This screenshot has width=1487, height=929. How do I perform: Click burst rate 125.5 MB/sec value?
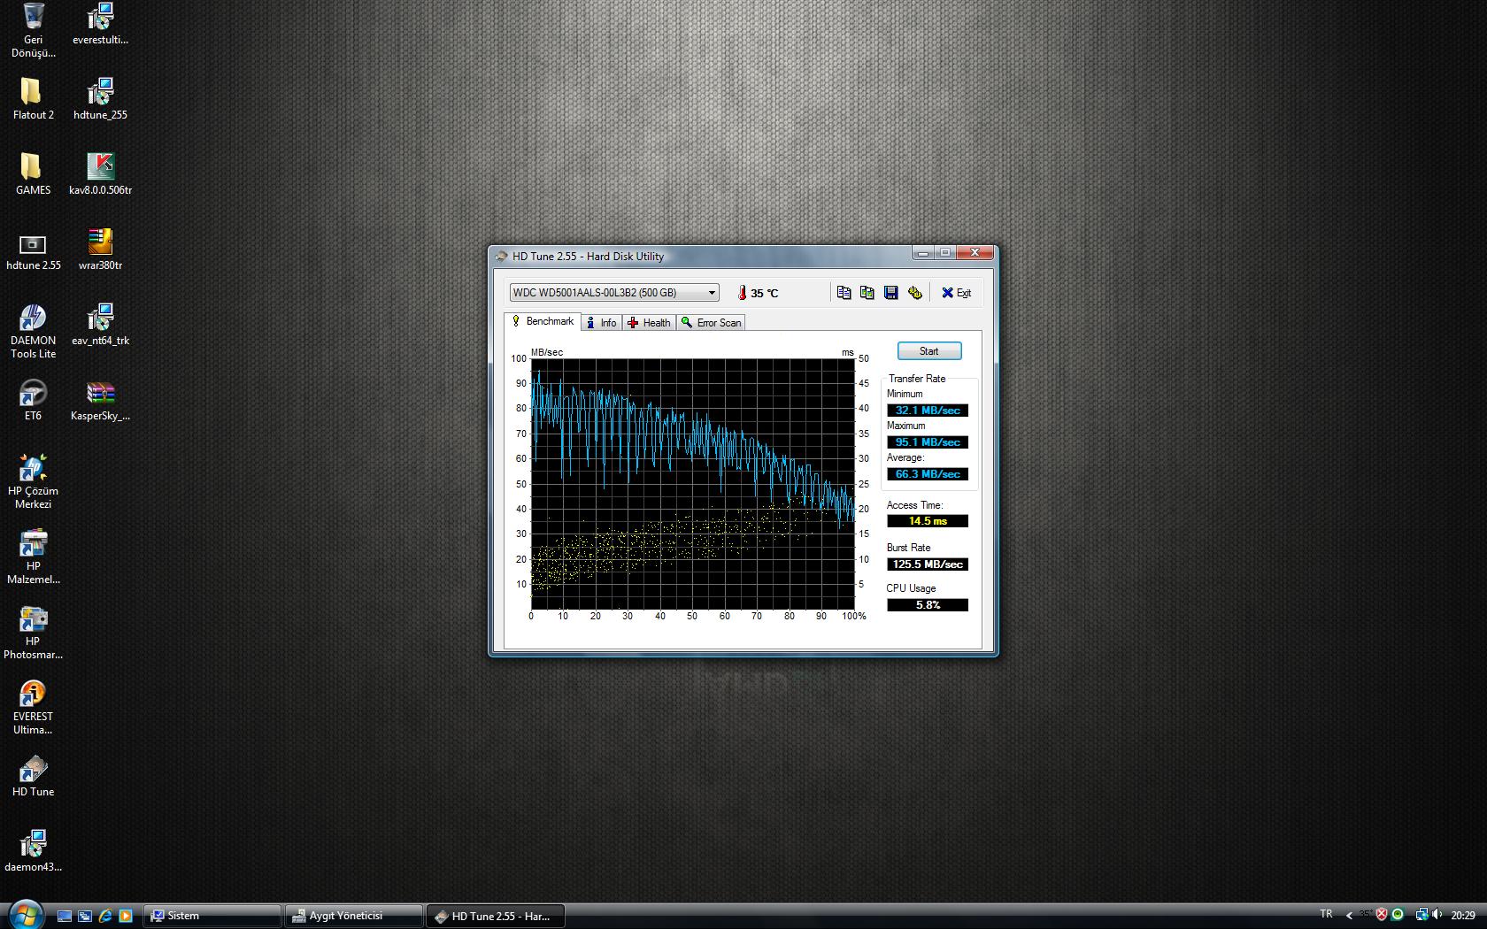pos(928,564)
